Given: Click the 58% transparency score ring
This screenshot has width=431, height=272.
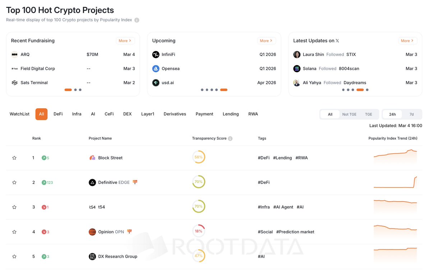Looking at the screenshot, I should 199,157.
